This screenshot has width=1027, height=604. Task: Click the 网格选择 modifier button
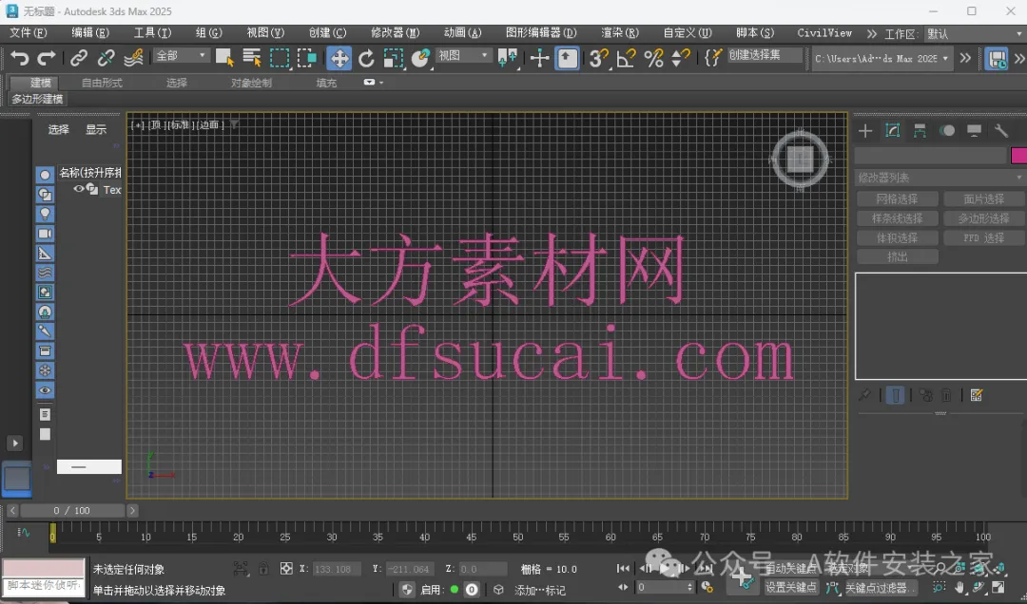tap(898, 198)
